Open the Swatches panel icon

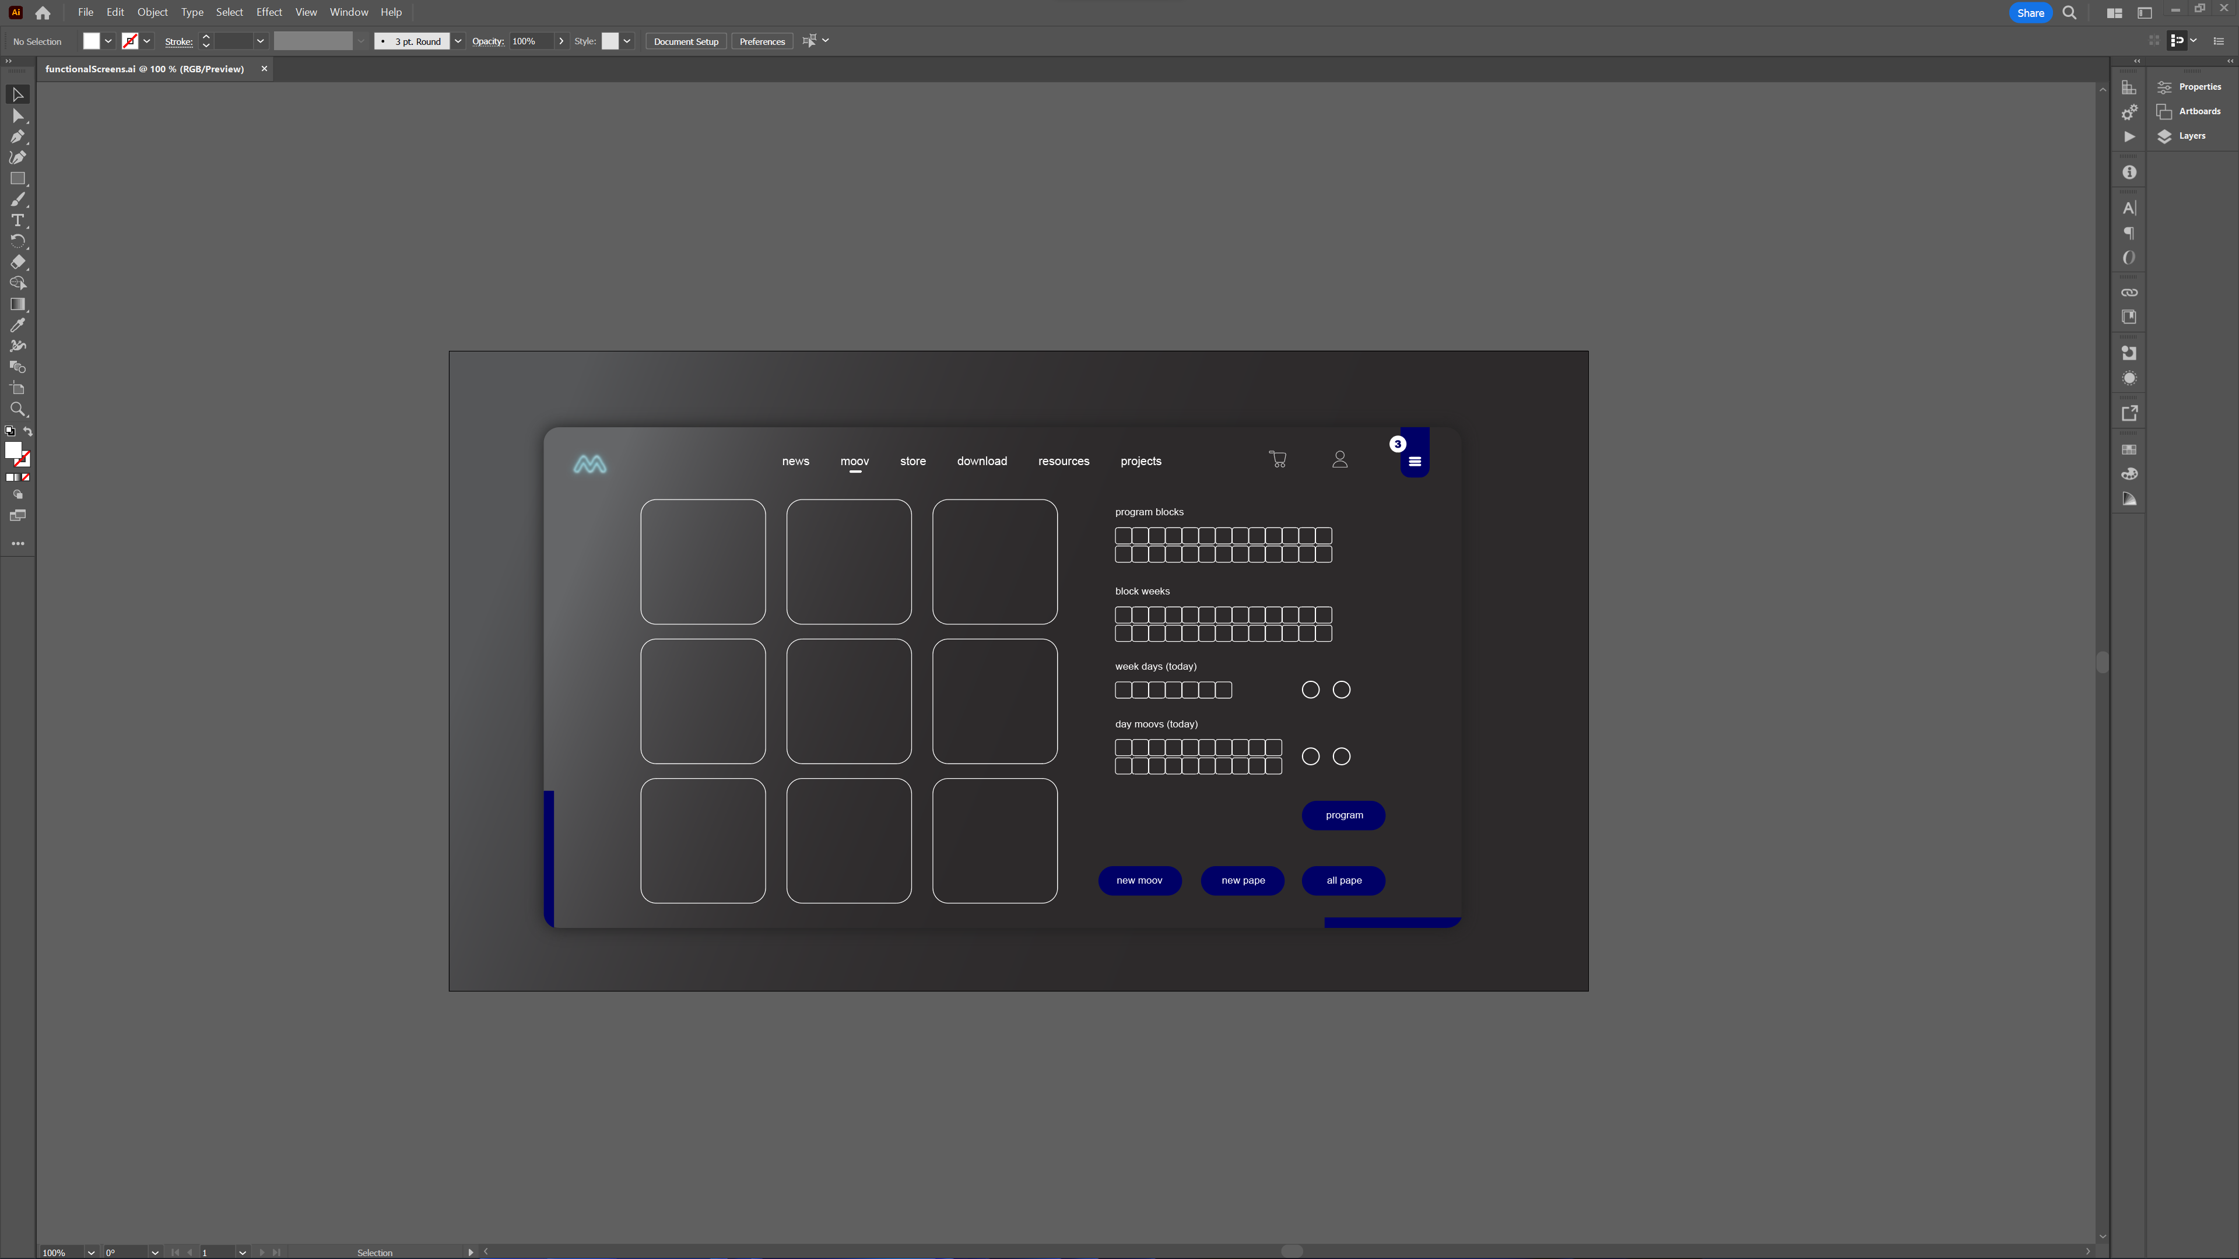[2129, 449]
